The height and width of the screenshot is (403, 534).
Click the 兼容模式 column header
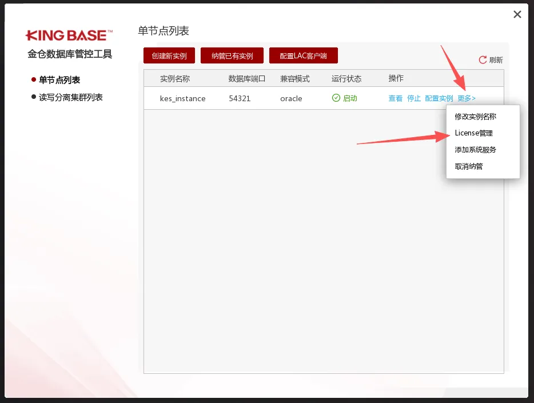[x=295, y=79]
